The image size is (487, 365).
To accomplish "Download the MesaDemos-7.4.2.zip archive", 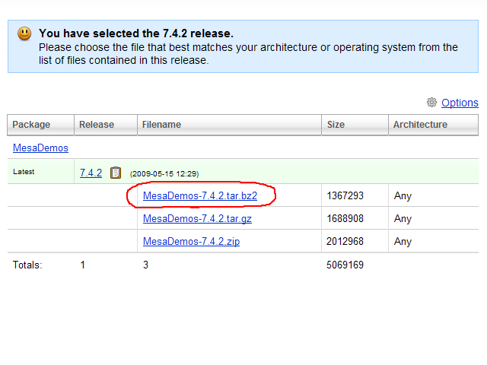I will click(x=190, y=241).
